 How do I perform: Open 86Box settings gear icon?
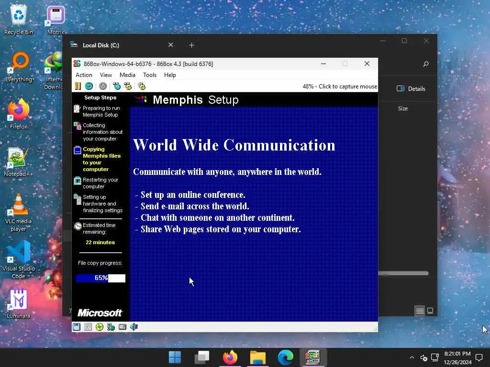coord(142,86)
